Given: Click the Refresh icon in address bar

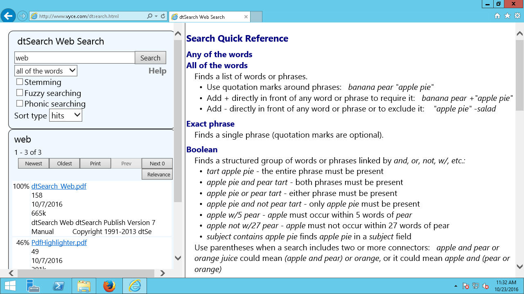Looking at the screenshot, I should [163, 16].
